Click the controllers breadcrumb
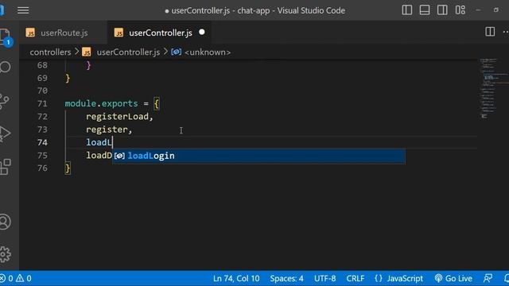This screenshot has width=509, height=286. coord(50,52)
